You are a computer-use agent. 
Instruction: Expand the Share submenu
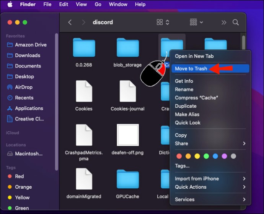pyautogui.click(x=210, y=143)
